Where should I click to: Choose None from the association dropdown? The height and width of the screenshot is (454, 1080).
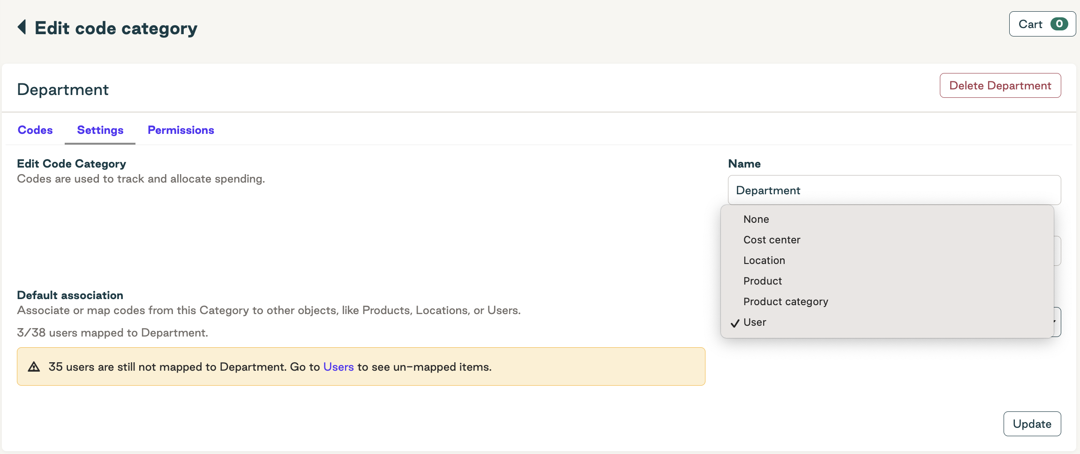(x=887, y=219)
